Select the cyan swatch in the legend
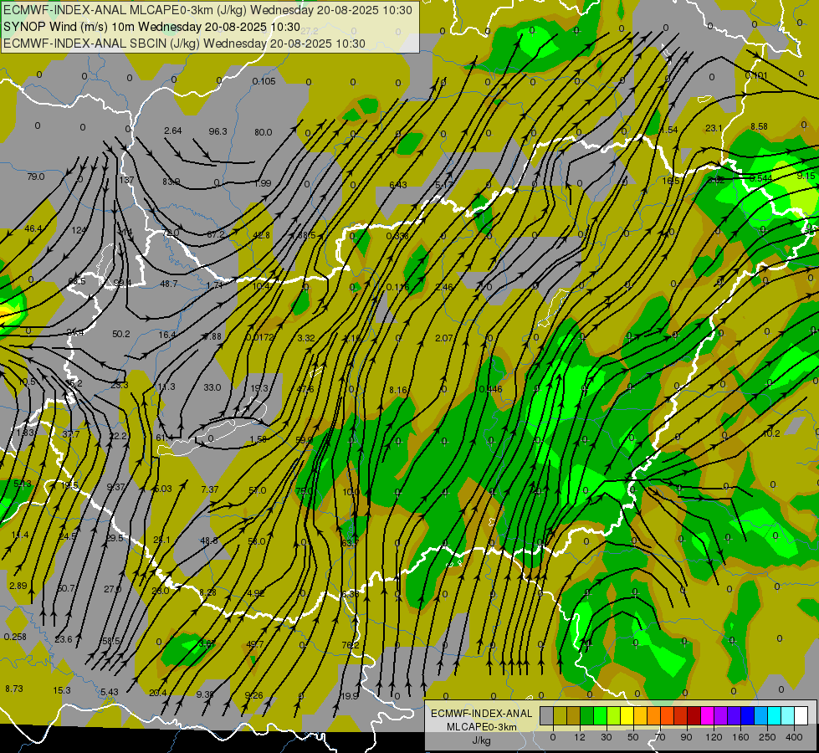The width and height of the screenshot is (819, 753). pos(775,715)
